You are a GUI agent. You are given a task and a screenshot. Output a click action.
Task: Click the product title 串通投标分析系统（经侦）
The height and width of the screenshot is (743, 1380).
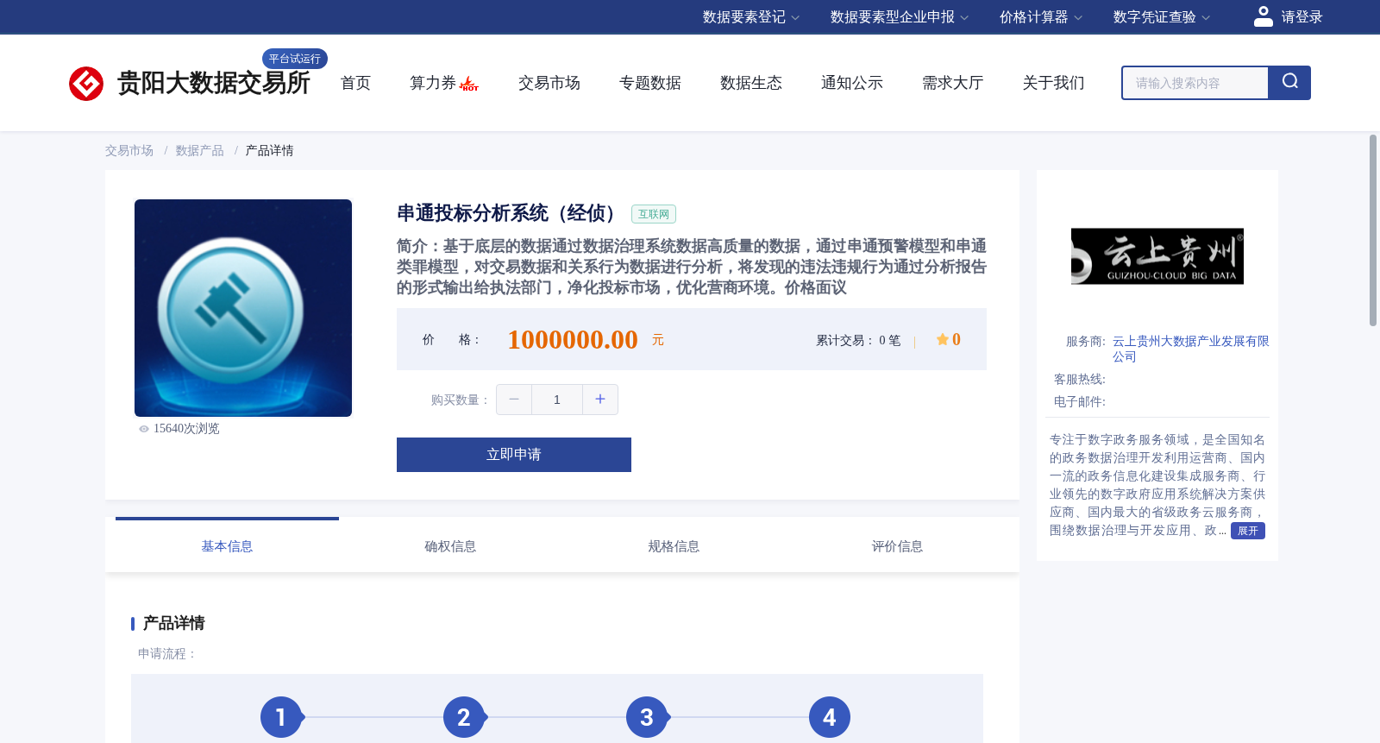[x=508, y=213]
